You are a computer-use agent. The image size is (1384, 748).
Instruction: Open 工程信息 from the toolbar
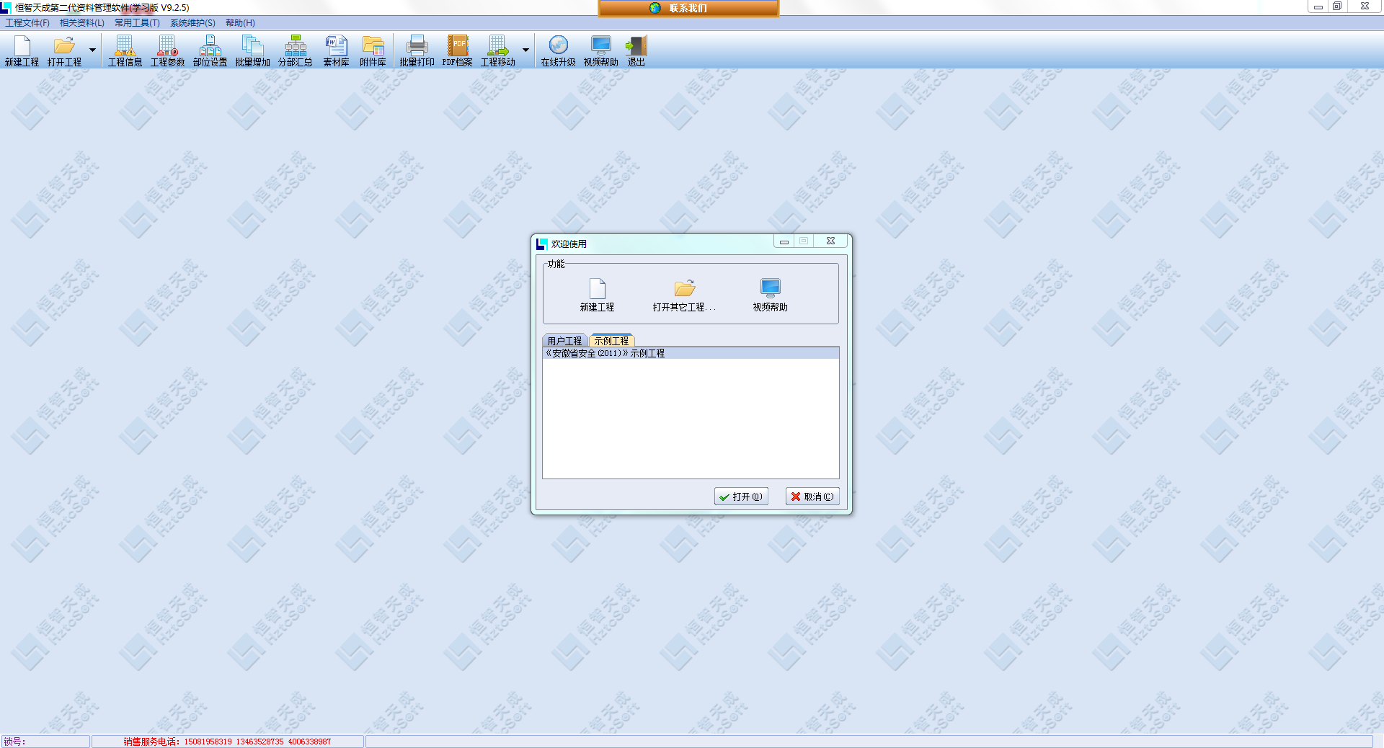[x=125, y=51]
